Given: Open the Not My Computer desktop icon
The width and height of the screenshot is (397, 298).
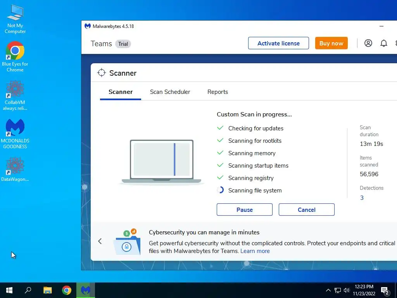Looking at the screenshot, I should pyautogui.click(x=15, y=20).
